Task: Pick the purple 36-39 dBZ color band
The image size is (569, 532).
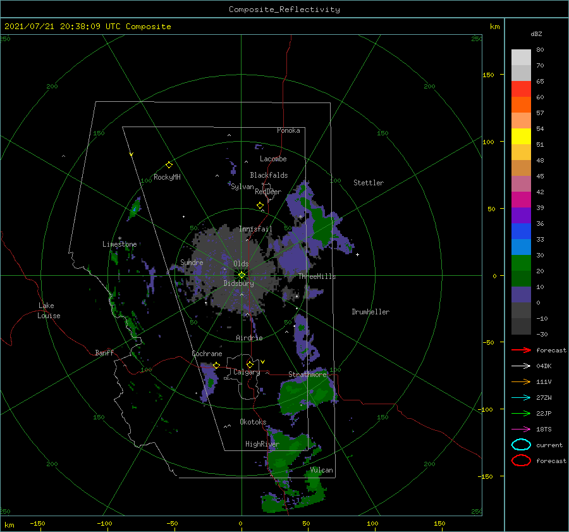Action: click(x=521, y=216)
